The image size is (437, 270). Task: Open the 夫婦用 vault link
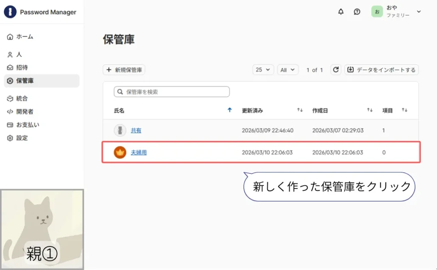139,152
